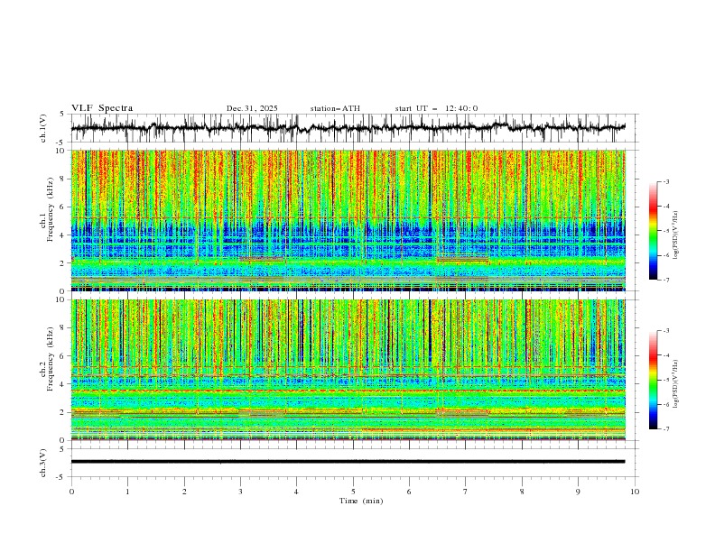The height and width of the screenshot is (552, 715).
Task: Click the upper 'log(PSD)(V²/Hz)' colorbar label
Action: 676,235
